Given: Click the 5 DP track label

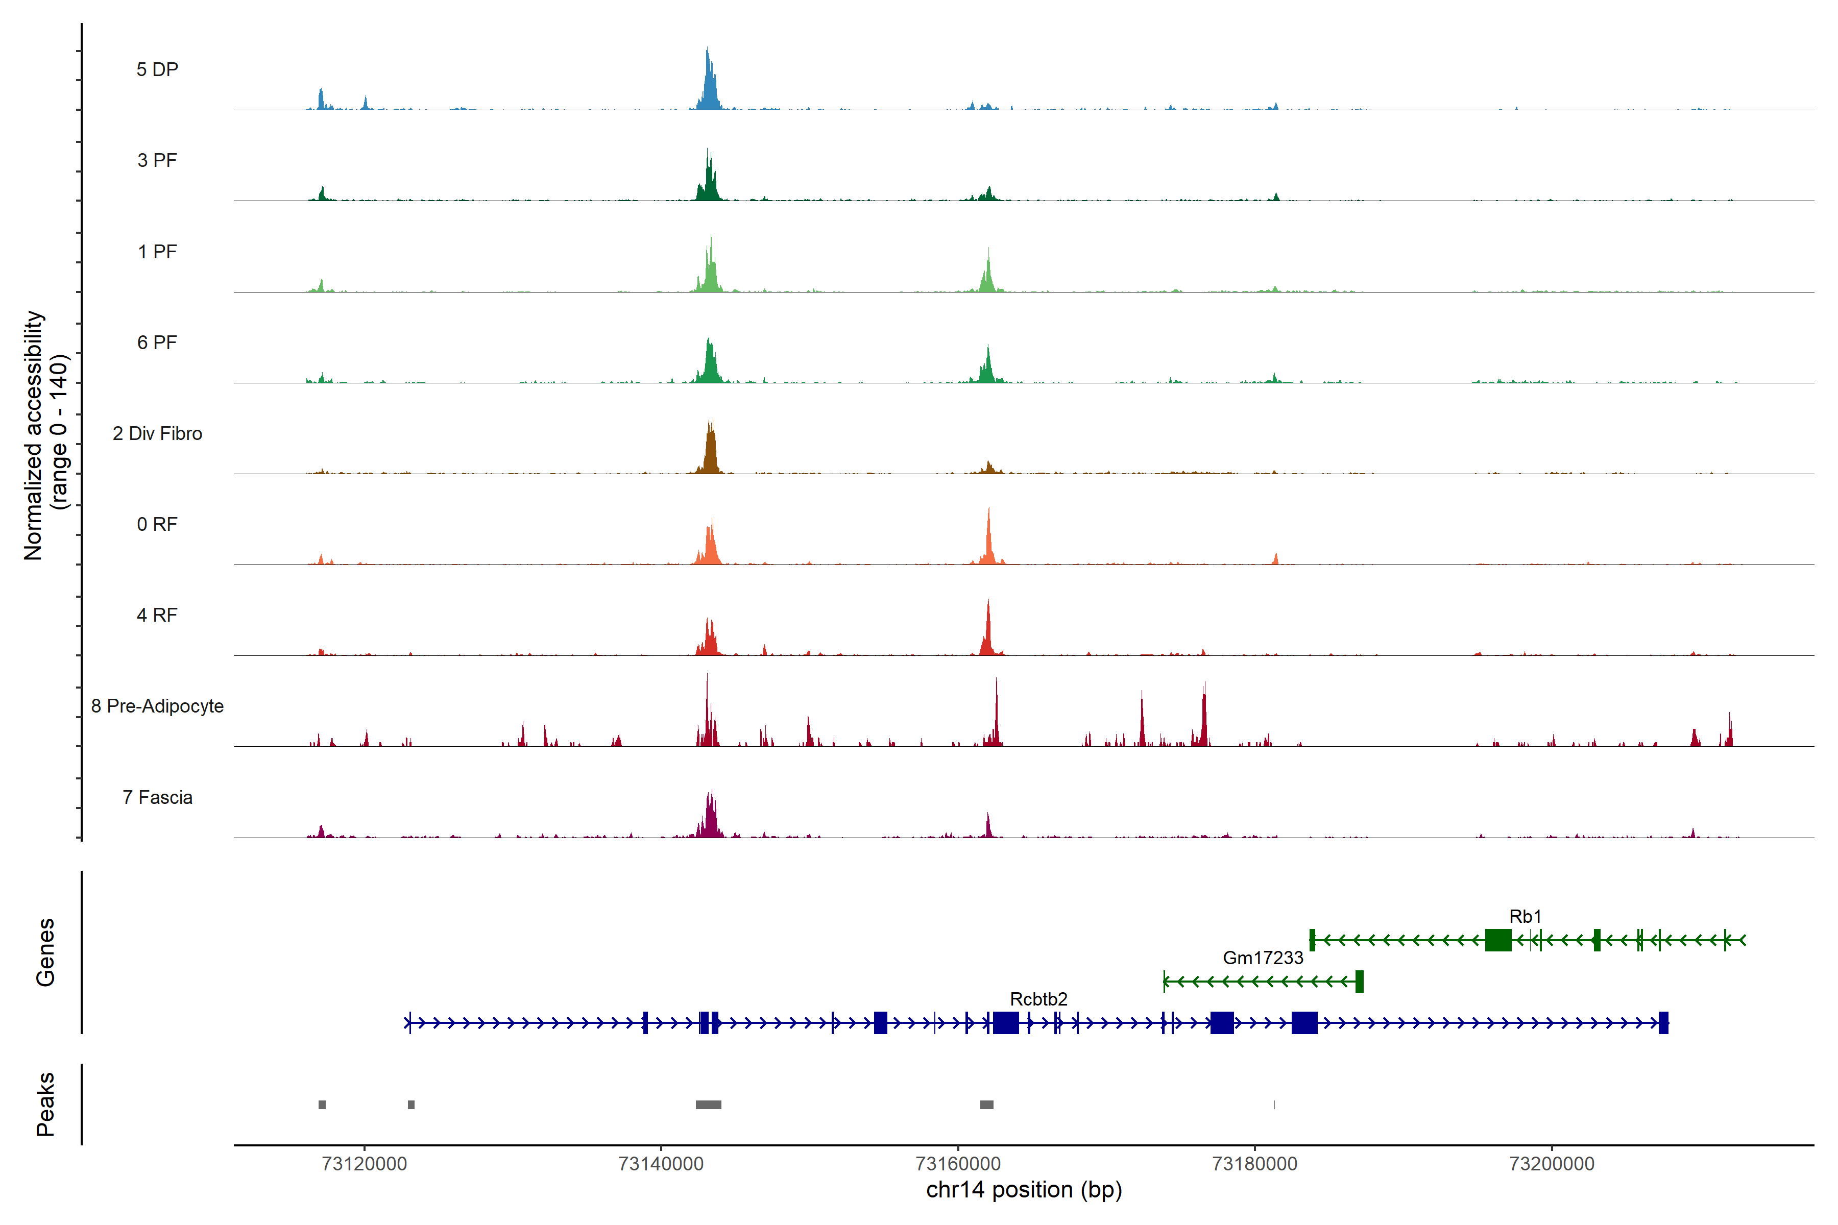Looking at the screenshot, I should pos(157,69).
